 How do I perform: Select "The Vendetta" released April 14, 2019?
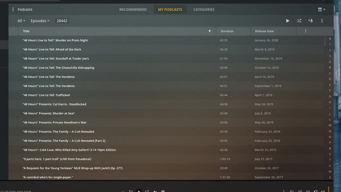click(x=49, y=77)
